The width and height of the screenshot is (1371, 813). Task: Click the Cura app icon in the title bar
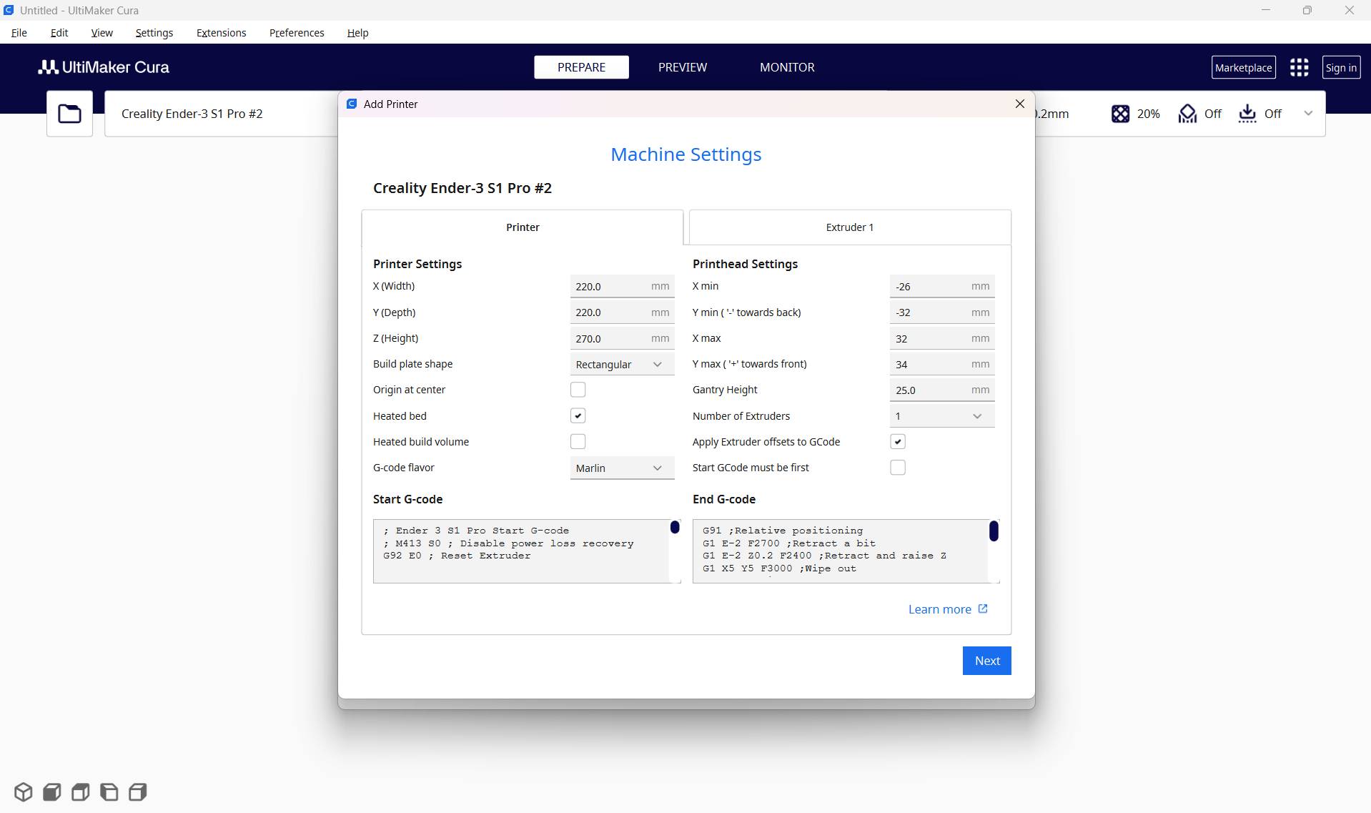(x=9, y=10)
